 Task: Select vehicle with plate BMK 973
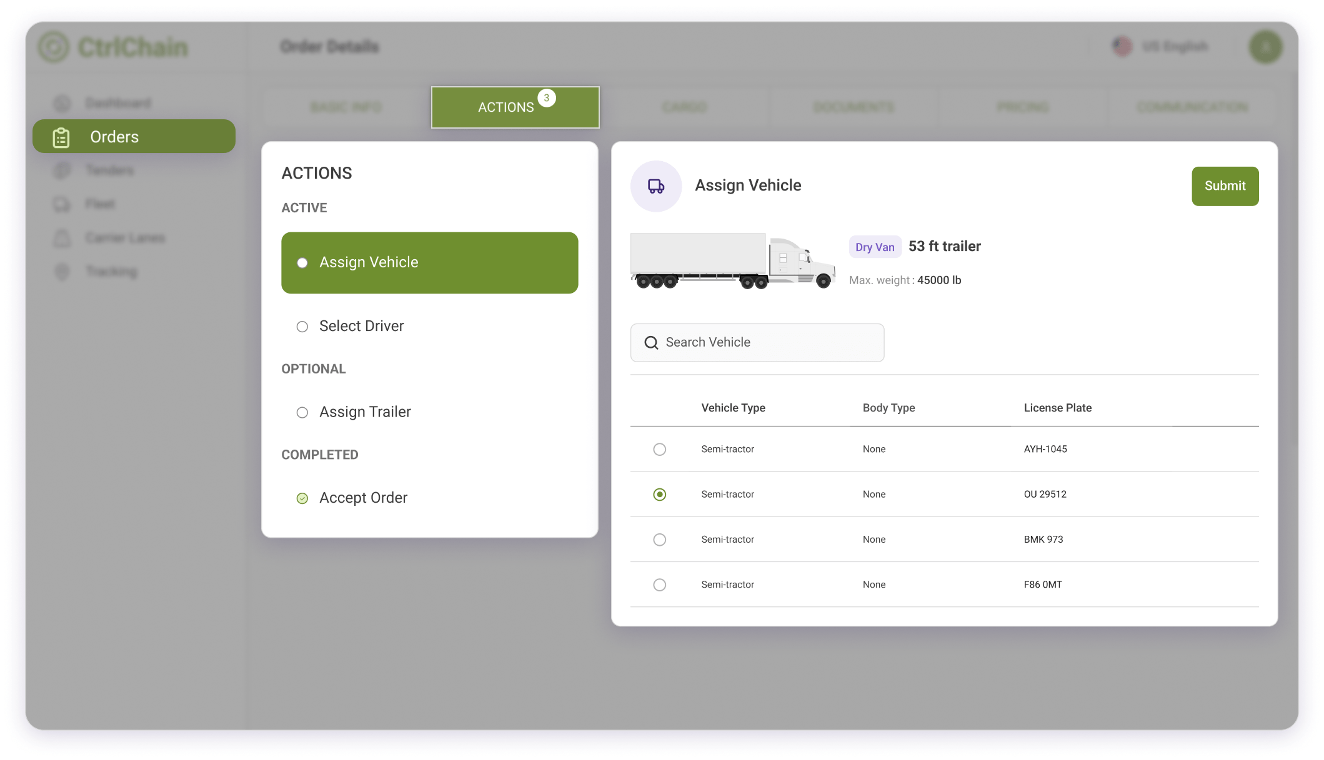(659, 540)
